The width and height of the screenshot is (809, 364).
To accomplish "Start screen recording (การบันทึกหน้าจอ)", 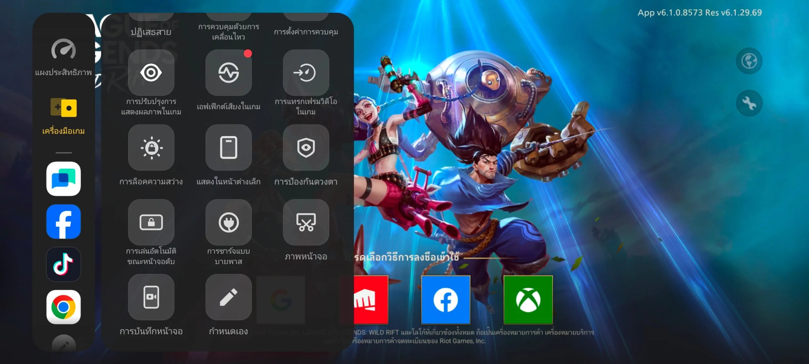I will [x=151, y=297].
